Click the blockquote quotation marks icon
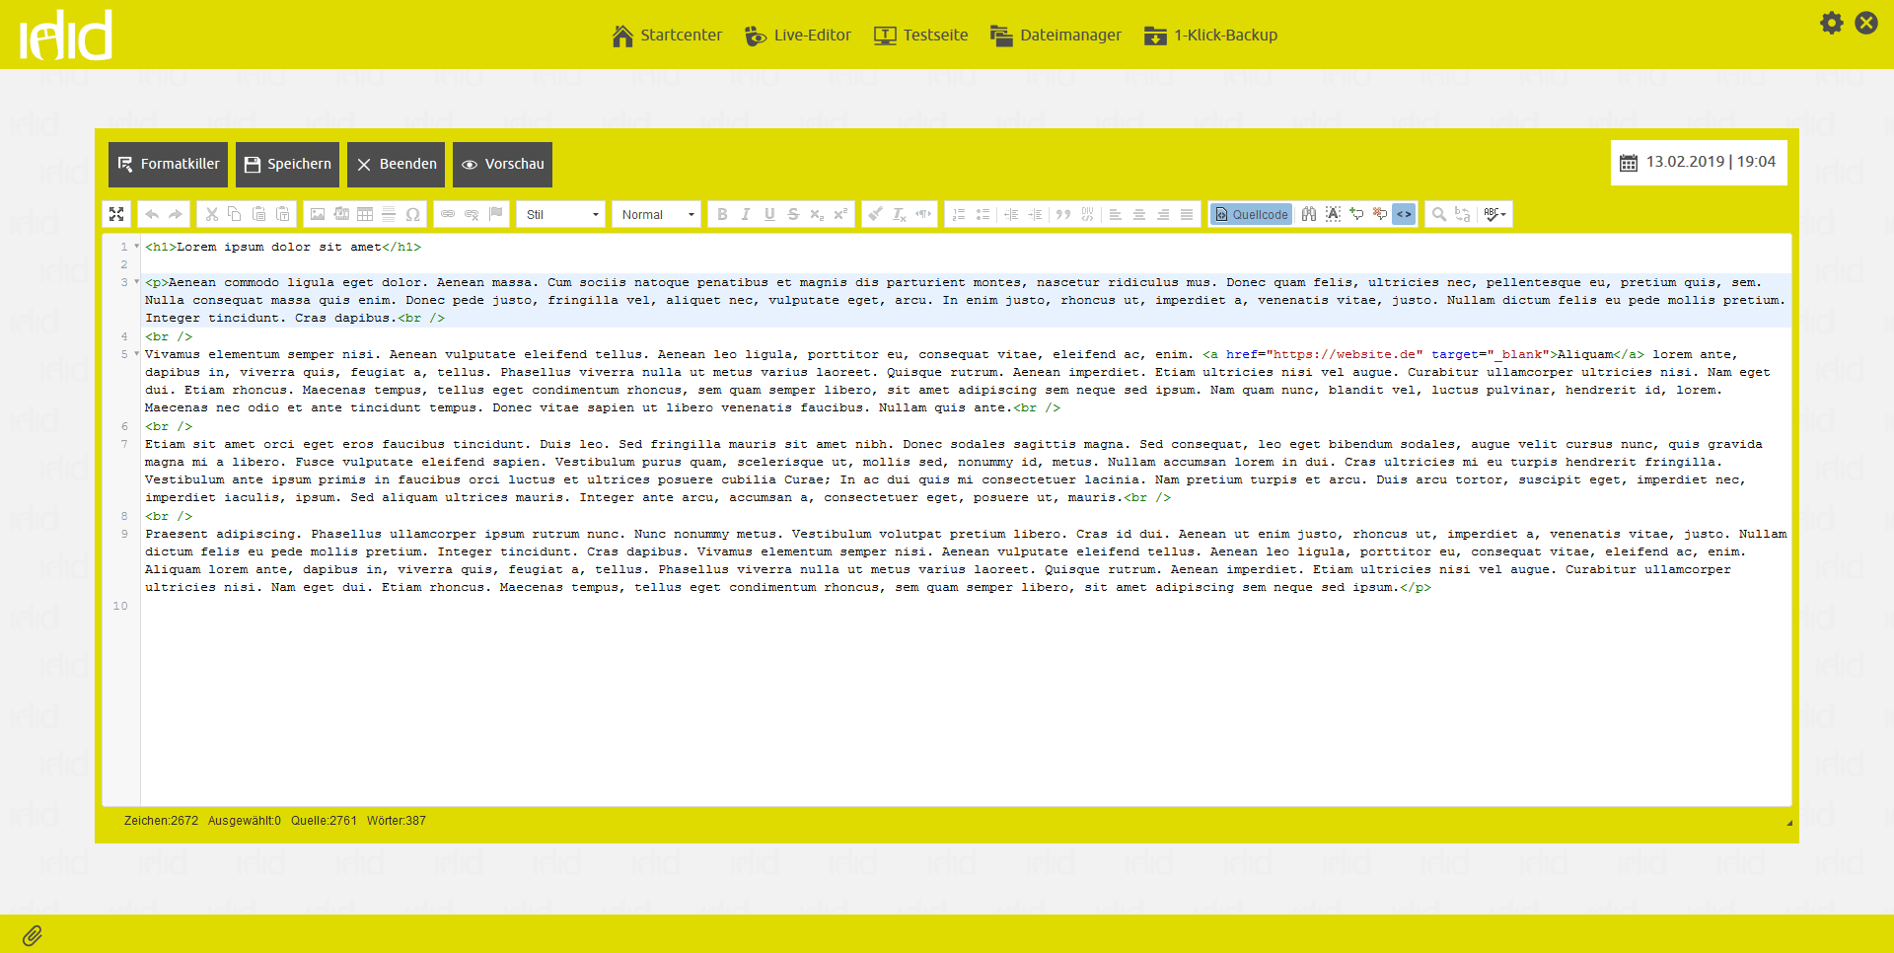The height and width of the screenshot is (953, 1894). point(1063,214)
